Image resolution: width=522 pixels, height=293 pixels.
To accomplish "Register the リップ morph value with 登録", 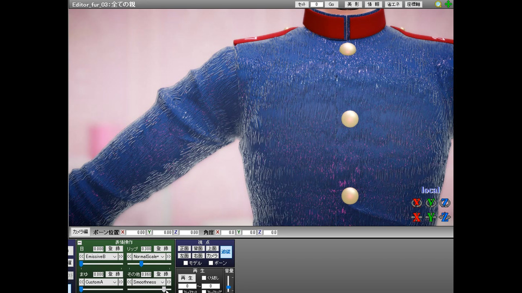I will (x=163, y=249).
